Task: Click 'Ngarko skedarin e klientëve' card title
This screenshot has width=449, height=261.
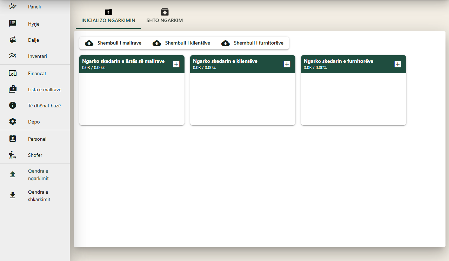Action: pos(225,61)
